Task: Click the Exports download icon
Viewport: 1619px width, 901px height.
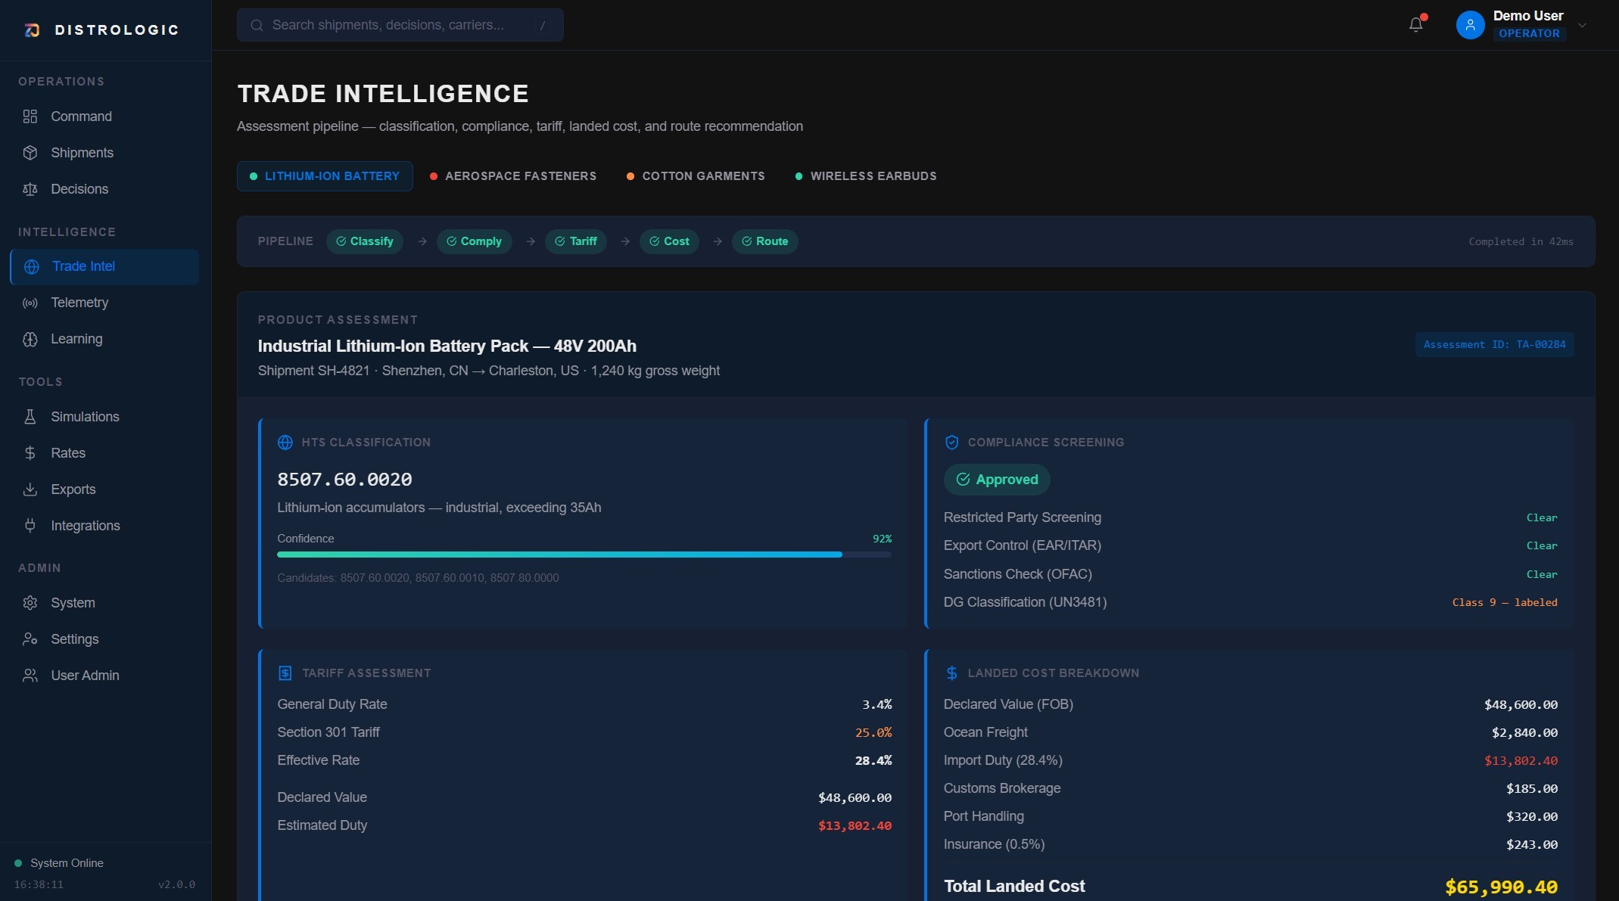Action: coord(30,489)
